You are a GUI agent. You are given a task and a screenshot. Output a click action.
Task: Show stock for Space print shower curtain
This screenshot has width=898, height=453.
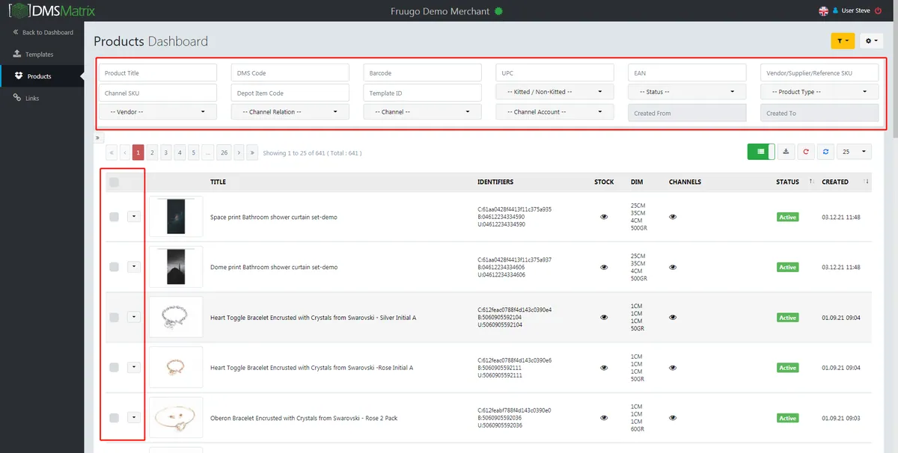604,217
